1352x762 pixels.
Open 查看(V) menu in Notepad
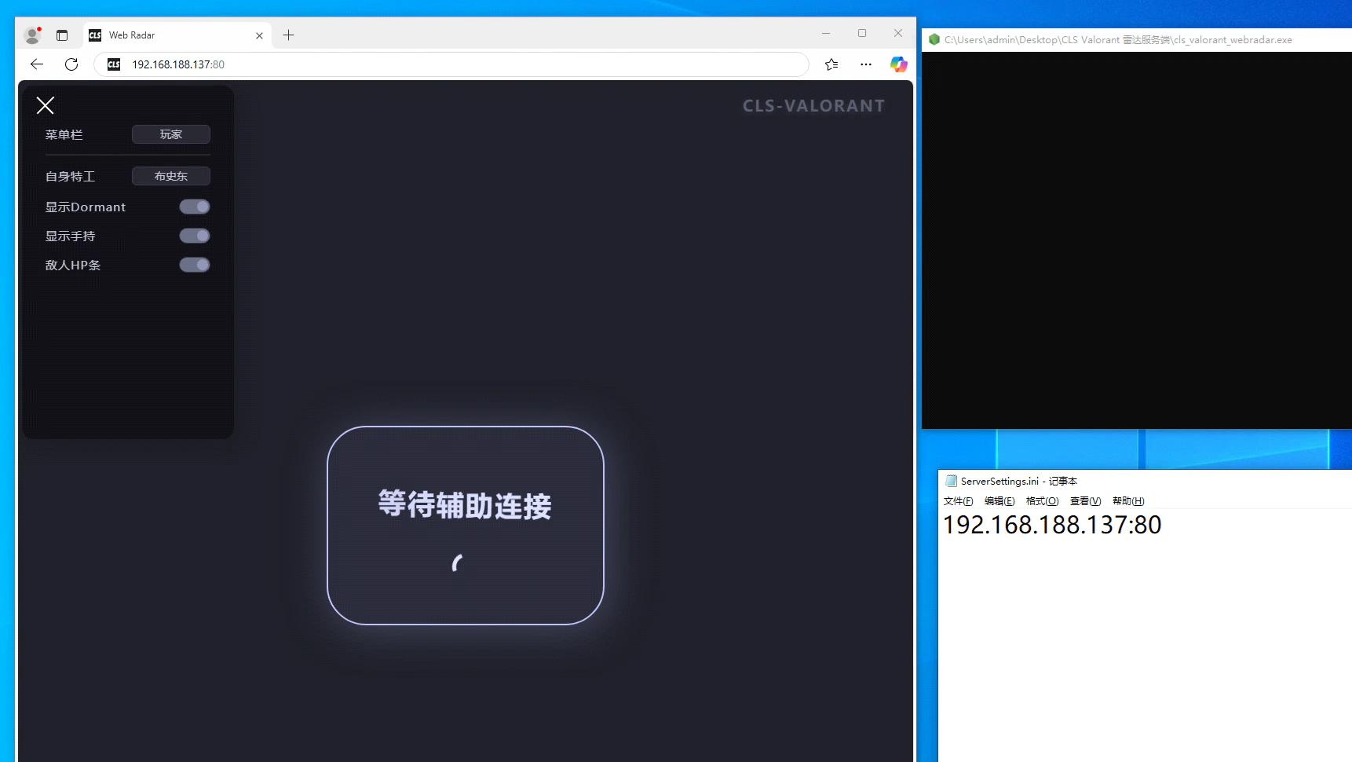click(1086, 501)
